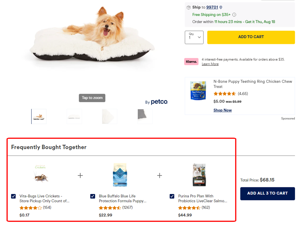
Task: Click the N-Bone treat product image
Action: coord(198,91)
